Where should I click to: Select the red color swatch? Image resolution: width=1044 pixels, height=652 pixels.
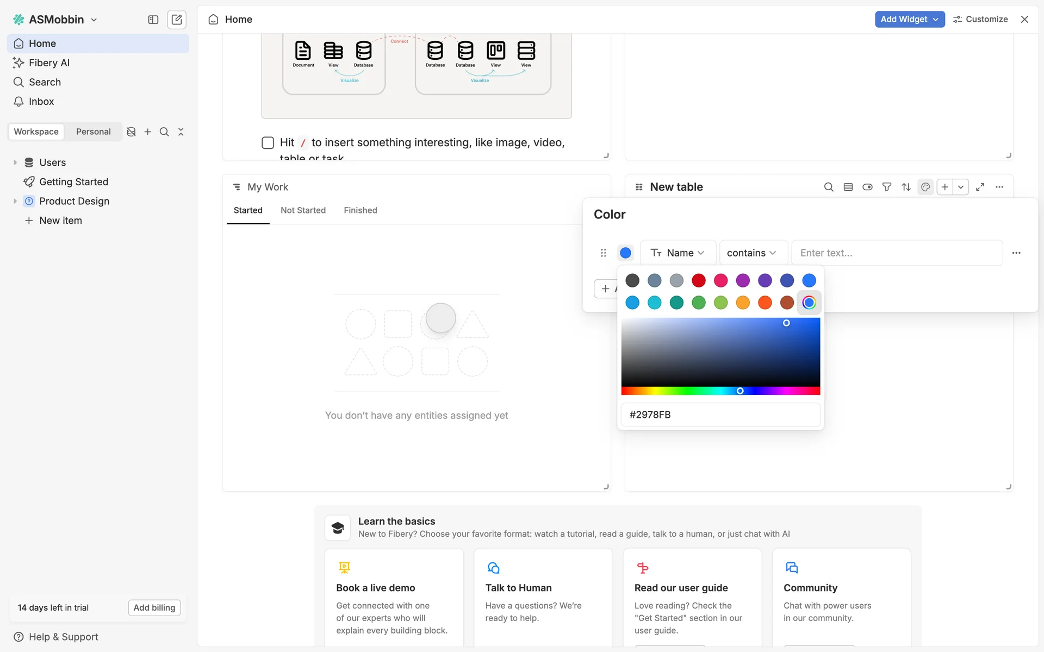[699, 280]
